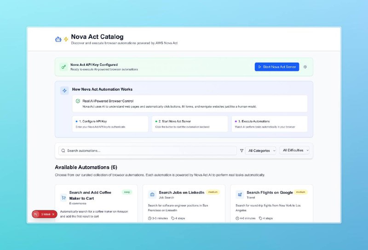
Task: Click the Available Automations (6) heading
Action: (x=86, y=167)
